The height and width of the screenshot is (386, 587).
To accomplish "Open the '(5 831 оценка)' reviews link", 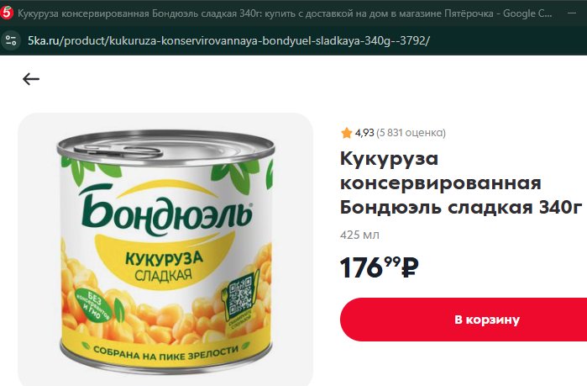I will [411, 133].
